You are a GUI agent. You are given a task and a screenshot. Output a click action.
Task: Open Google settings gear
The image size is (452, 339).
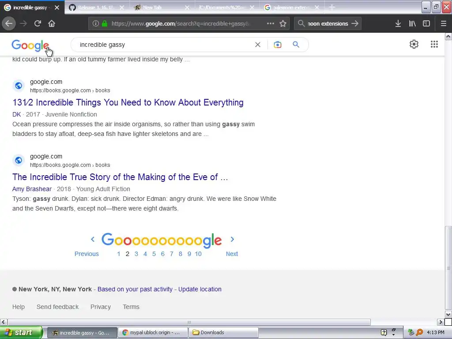(x=414, y=44)
